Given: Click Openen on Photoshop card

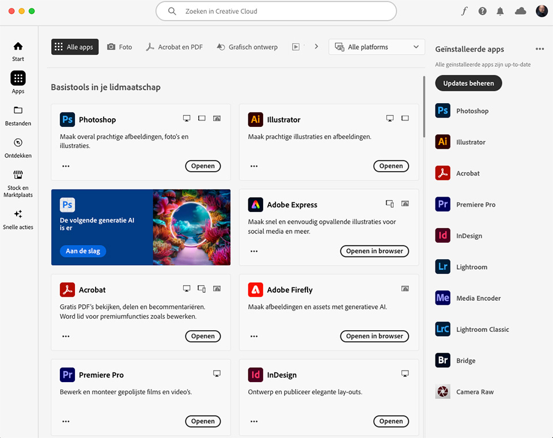Looking at the screenshot, I should 203,166.
